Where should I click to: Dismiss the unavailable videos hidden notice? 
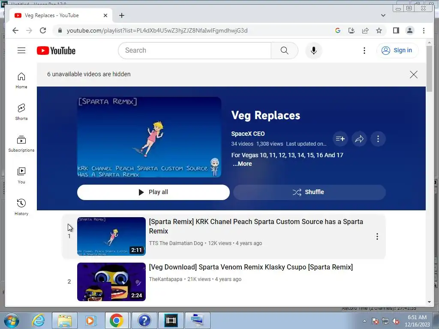(413, 75)
